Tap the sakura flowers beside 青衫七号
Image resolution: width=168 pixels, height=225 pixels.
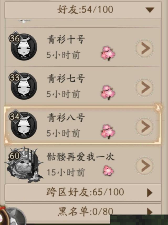pos(108,92)
